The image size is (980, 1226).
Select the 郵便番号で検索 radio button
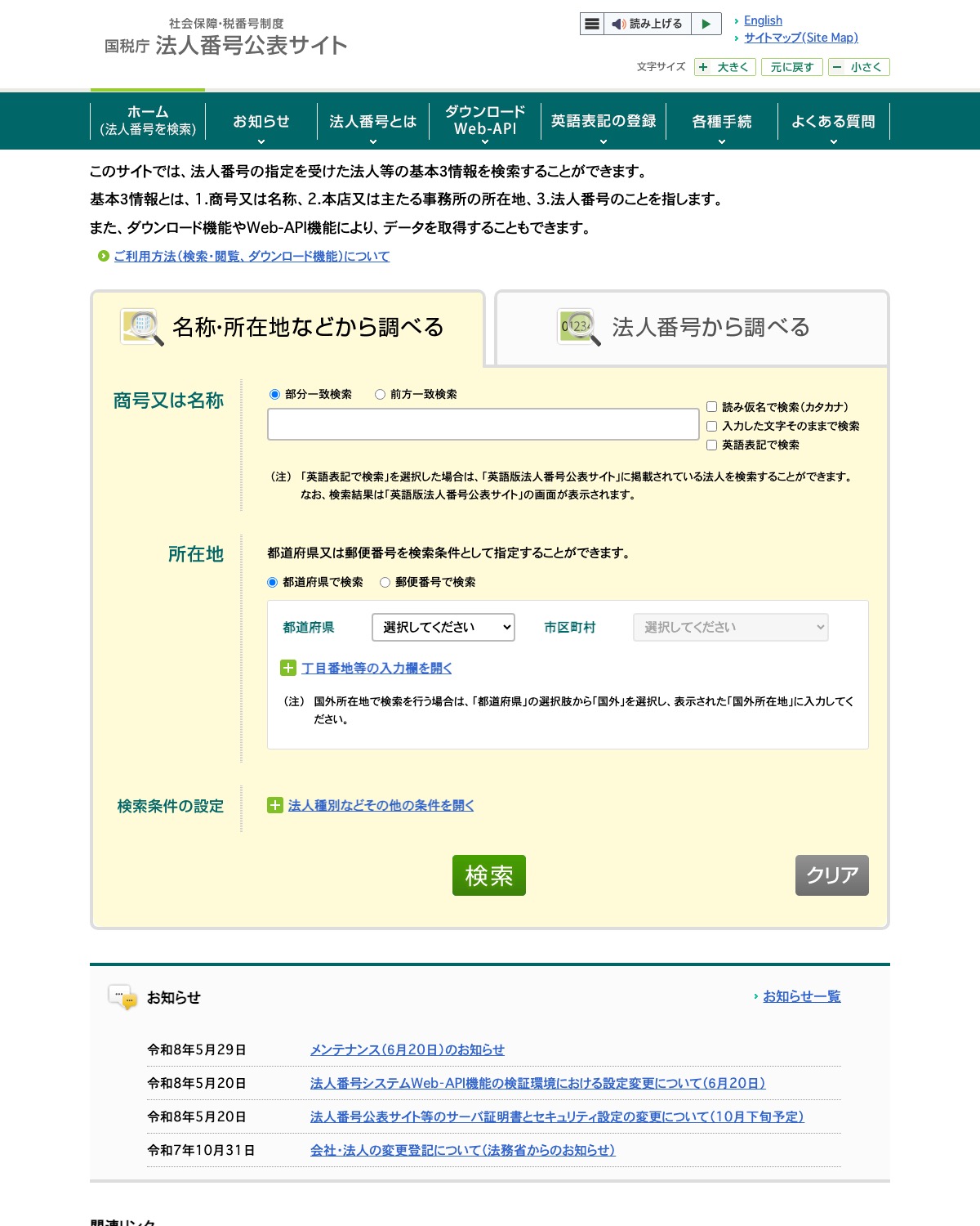point(385,582)
